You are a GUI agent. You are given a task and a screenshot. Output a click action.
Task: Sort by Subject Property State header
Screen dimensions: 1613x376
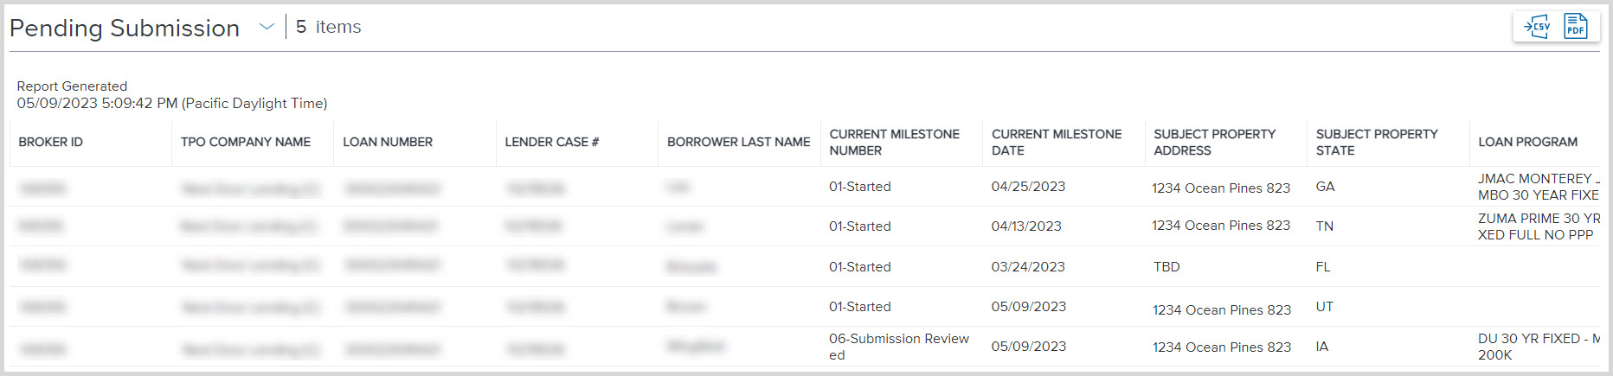[x=1377, y=142]
